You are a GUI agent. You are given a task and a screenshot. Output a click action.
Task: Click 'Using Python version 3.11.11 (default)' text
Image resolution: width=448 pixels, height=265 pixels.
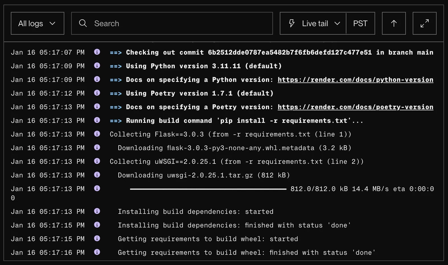point(204,66)
